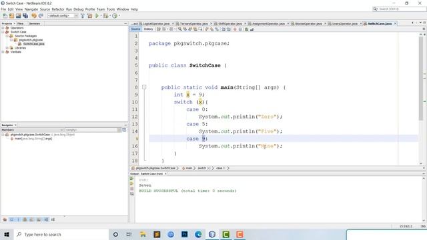Click the Stop Macro Recording icon
427x240 pixels.
[x=240, y=29]
